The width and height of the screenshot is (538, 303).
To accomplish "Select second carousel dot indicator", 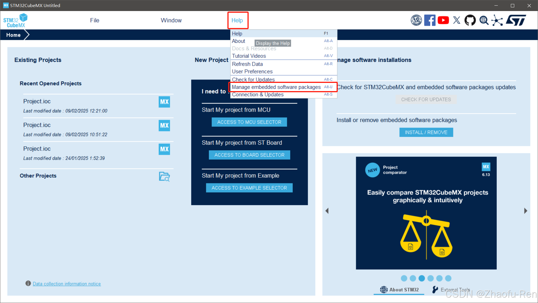I will click(x=413, y=278).
